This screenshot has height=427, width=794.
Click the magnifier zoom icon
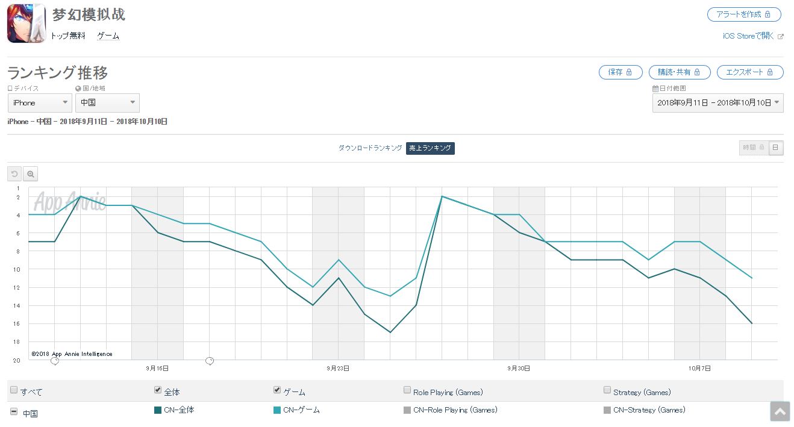point(30,174)
